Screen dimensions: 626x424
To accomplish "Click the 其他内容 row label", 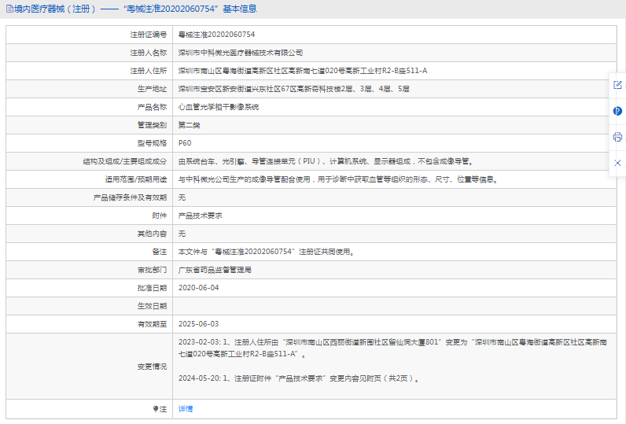I will coord(152,234).
